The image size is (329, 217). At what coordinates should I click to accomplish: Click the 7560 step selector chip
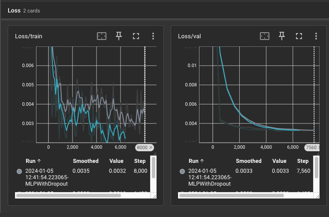coord(312,148)
